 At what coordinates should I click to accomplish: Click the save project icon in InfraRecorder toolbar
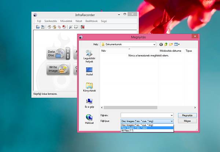click(43, 27)
